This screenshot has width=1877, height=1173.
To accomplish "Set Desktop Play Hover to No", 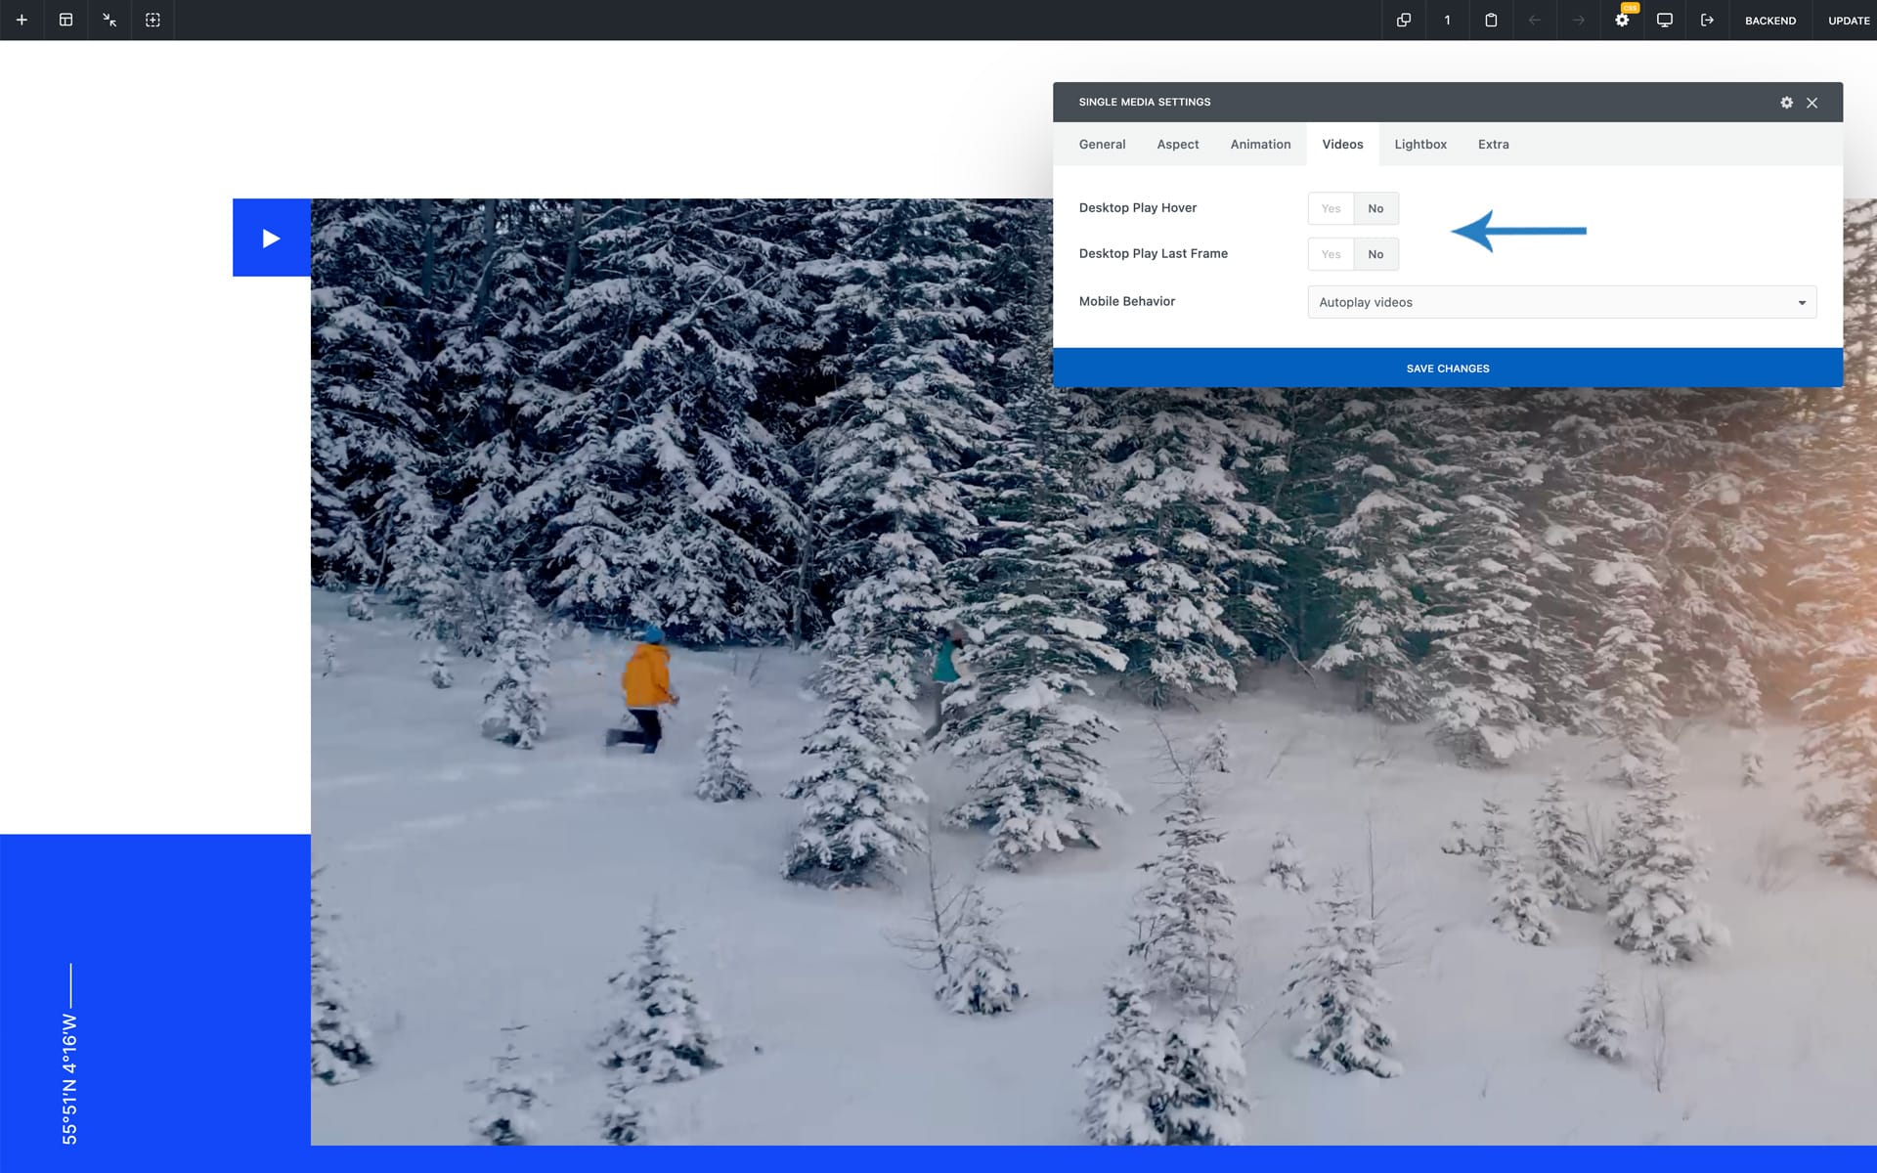I will (1375, 208).
